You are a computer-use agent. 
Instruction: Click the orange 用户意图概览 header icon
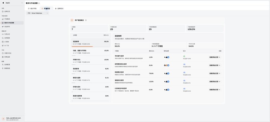click(72, 20)
